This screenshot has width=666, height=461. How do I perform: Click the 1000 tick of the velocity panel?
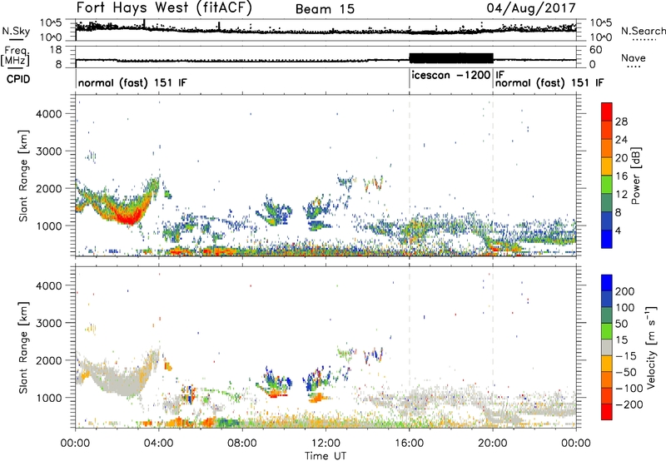(49, 398)
